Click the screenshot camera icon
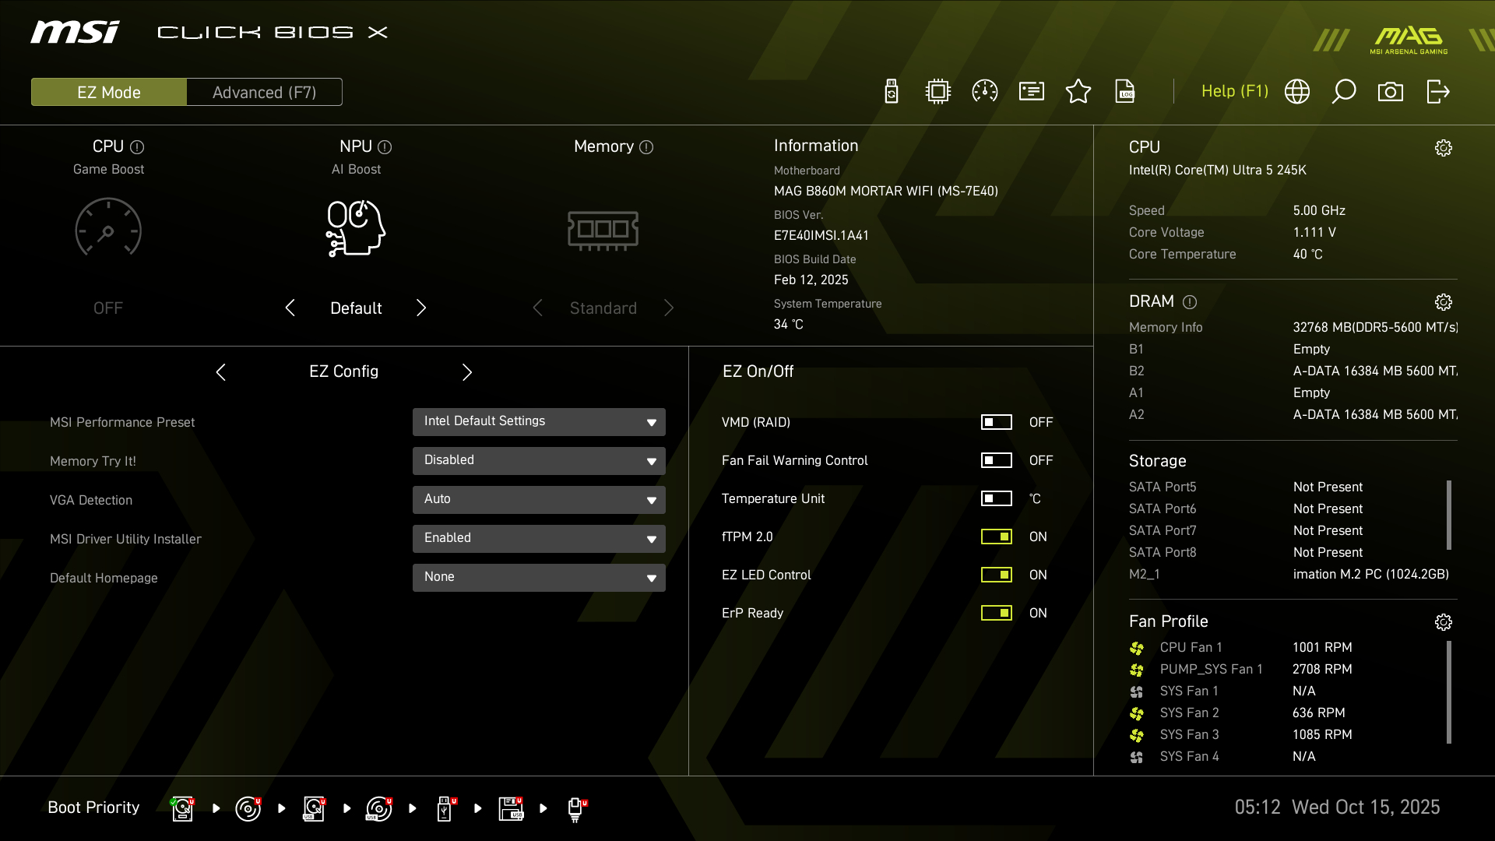The width and height of the screenshot is (1495, 841). click(1391, 92)
